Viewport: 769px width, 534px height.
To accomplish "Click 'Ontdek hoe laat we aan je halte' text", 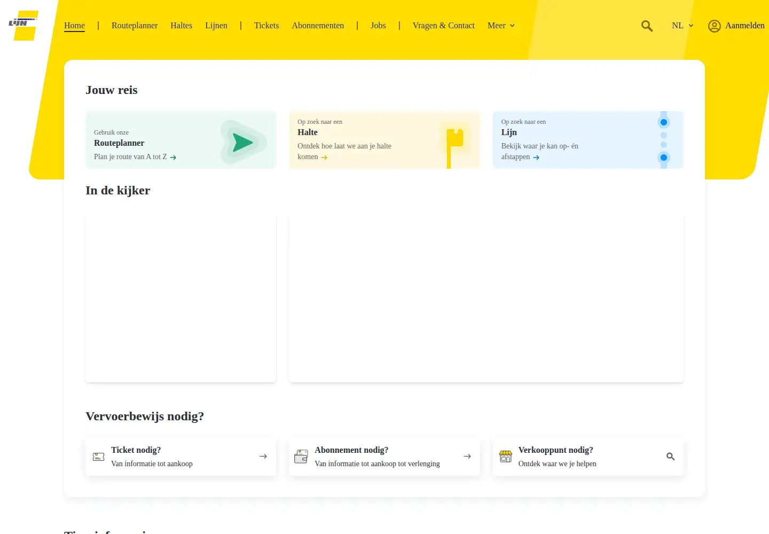I will 344,146.
